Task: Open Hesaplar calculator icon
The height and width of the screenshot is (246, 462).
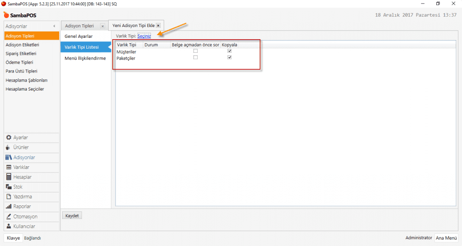Action: [x=9, y=177]
